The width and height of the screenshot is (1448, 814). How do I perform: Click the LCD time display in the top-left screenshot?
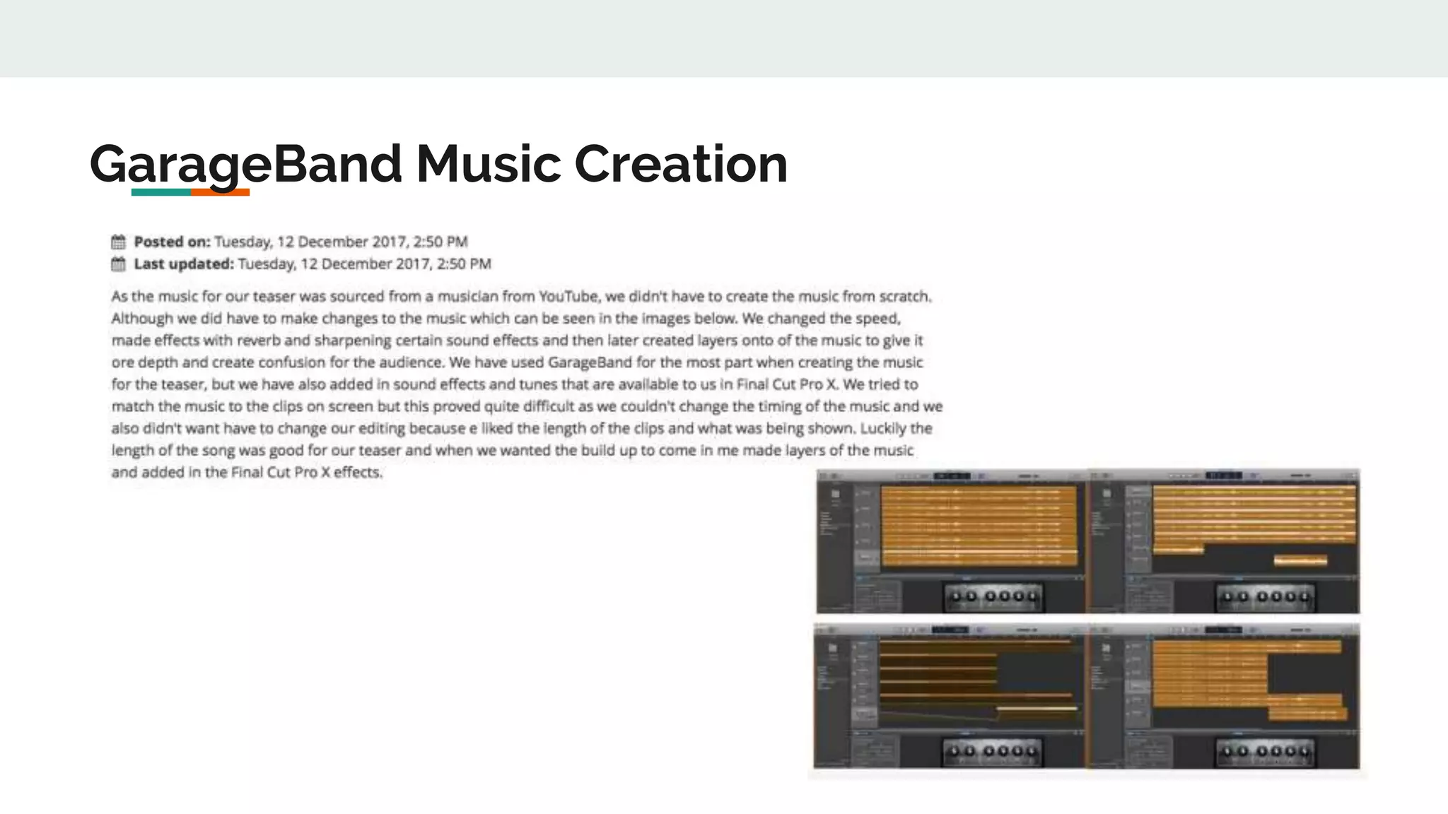952,476
